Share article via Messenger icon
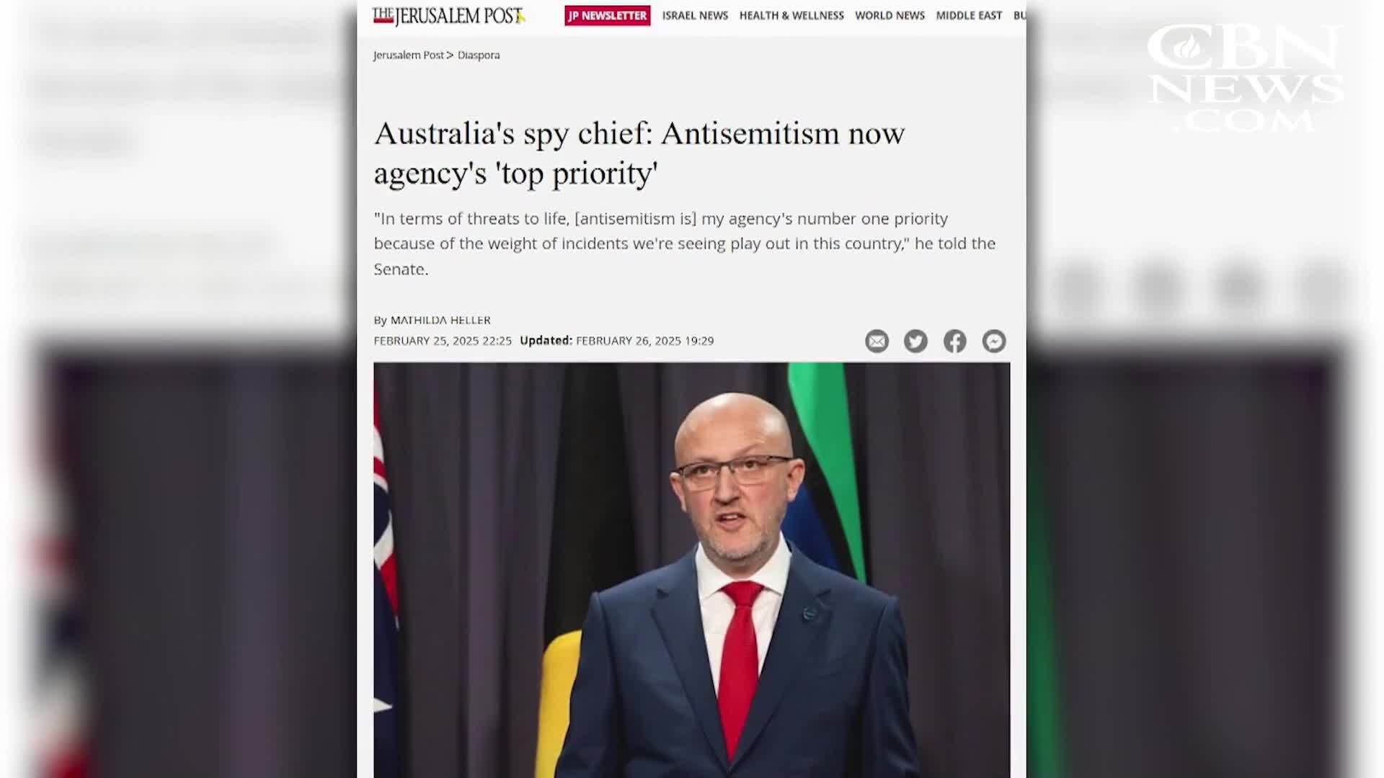1384x778 pixels. coord(994,341)
